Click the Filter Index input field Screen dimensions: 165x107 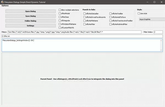pyautogui.click(x=158, y=32)
